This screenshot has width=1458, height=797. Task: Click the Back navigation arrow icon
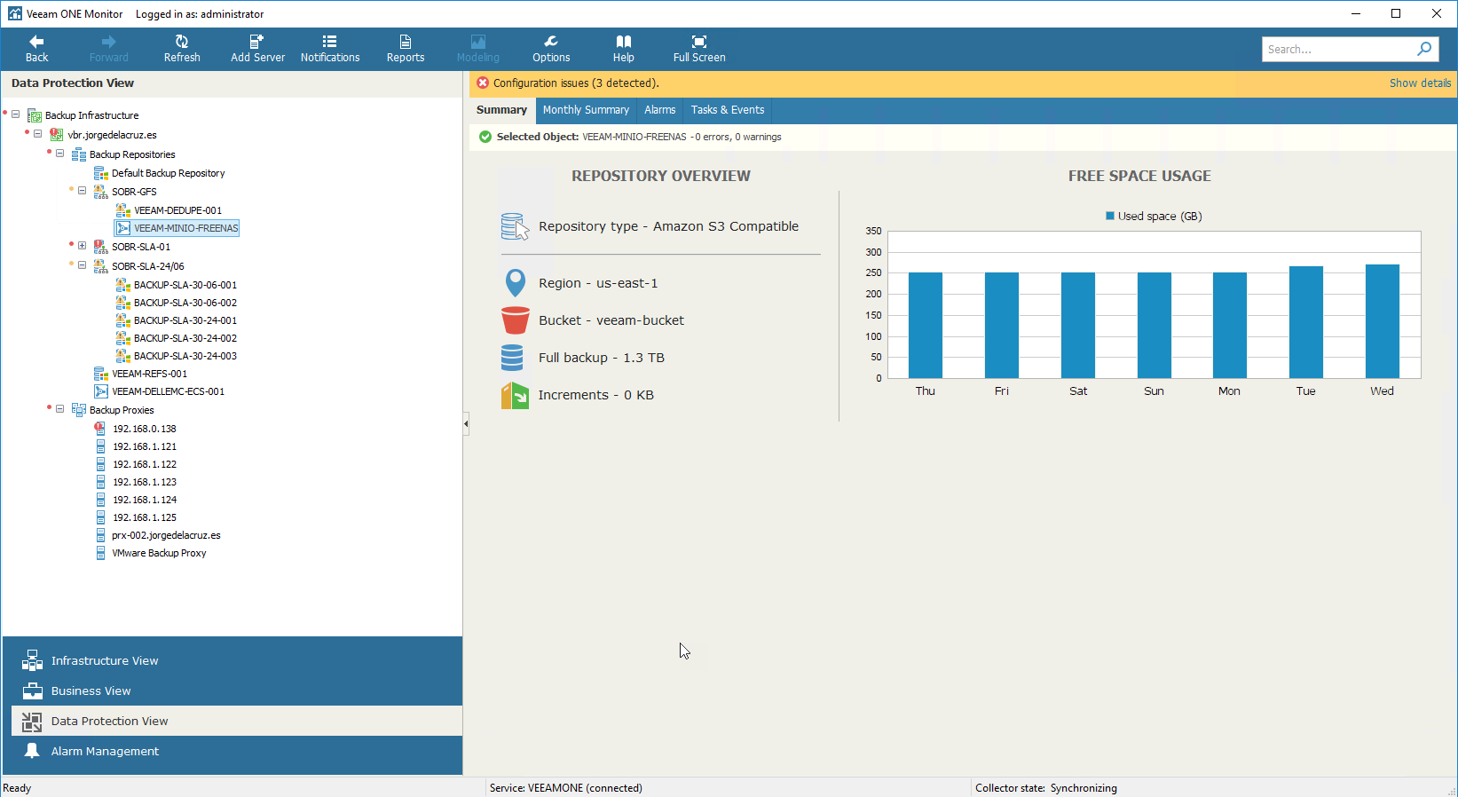click(x=36, y=42)
